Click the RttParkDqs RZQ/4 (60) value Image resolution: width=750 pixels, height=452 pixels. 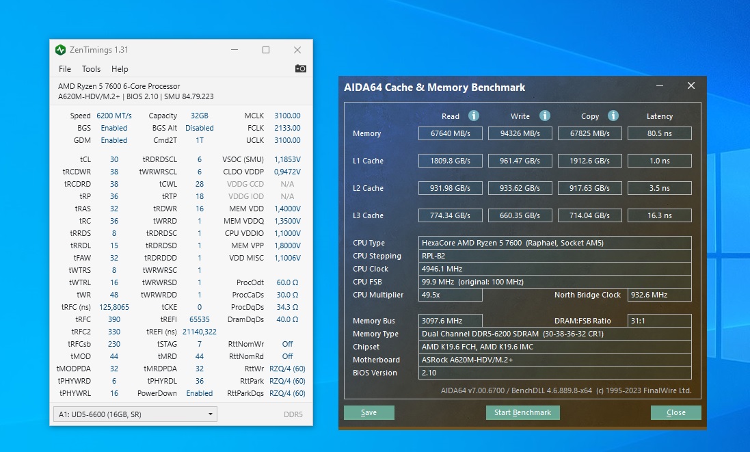(x=287, y=393)
